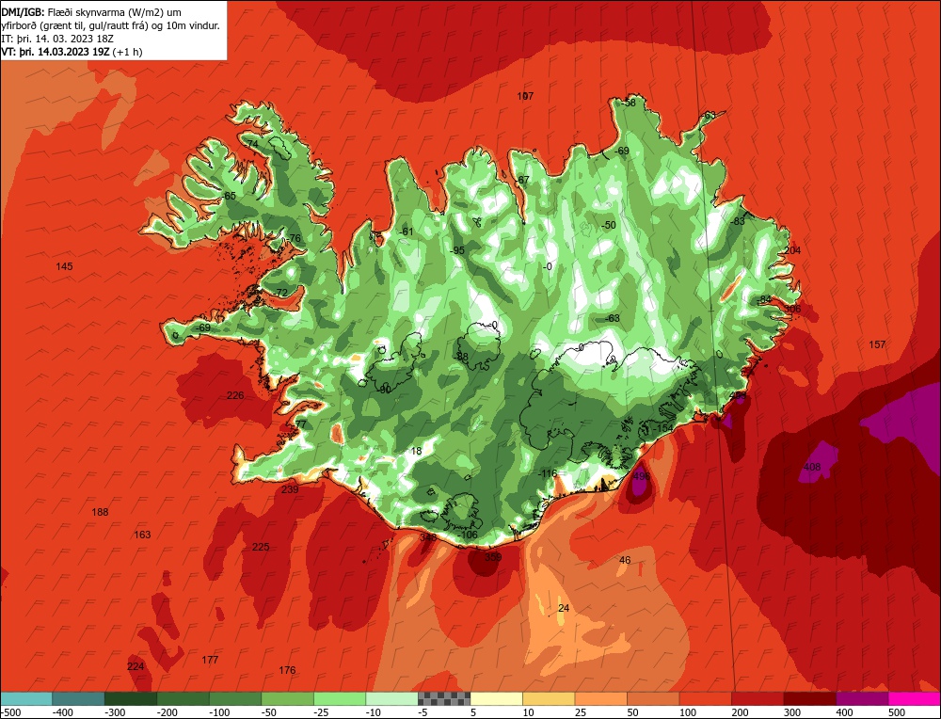The image size is (941, 719).
Task: Click the value 46 southeast of Iceland
Action: (x=625, y=561)
